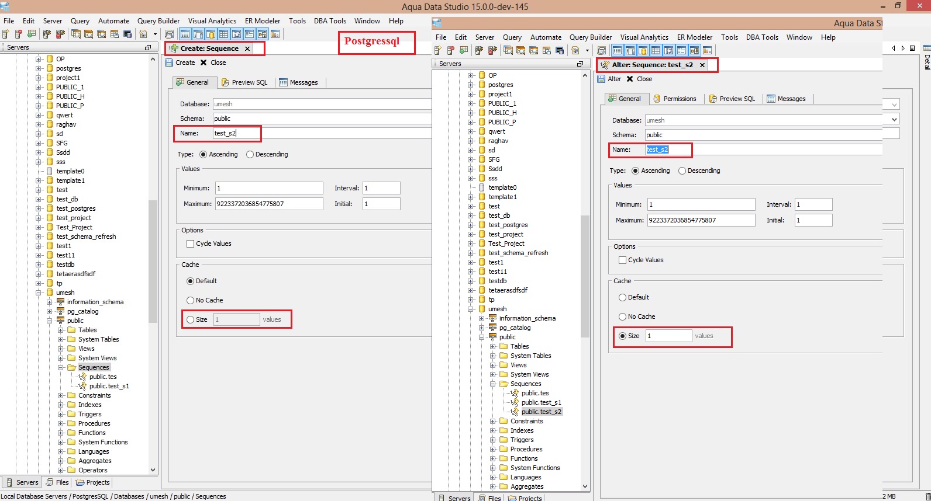The width and height of the screenshot is (931, 501).
Task: Click the OP database icon in left tree
Action: tap(50, 59)
